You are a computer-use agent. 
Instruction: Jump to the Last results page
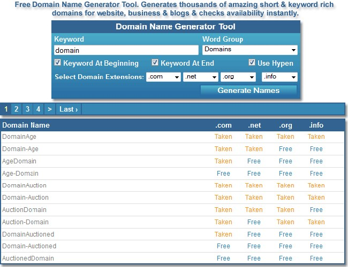coord(69,109)
